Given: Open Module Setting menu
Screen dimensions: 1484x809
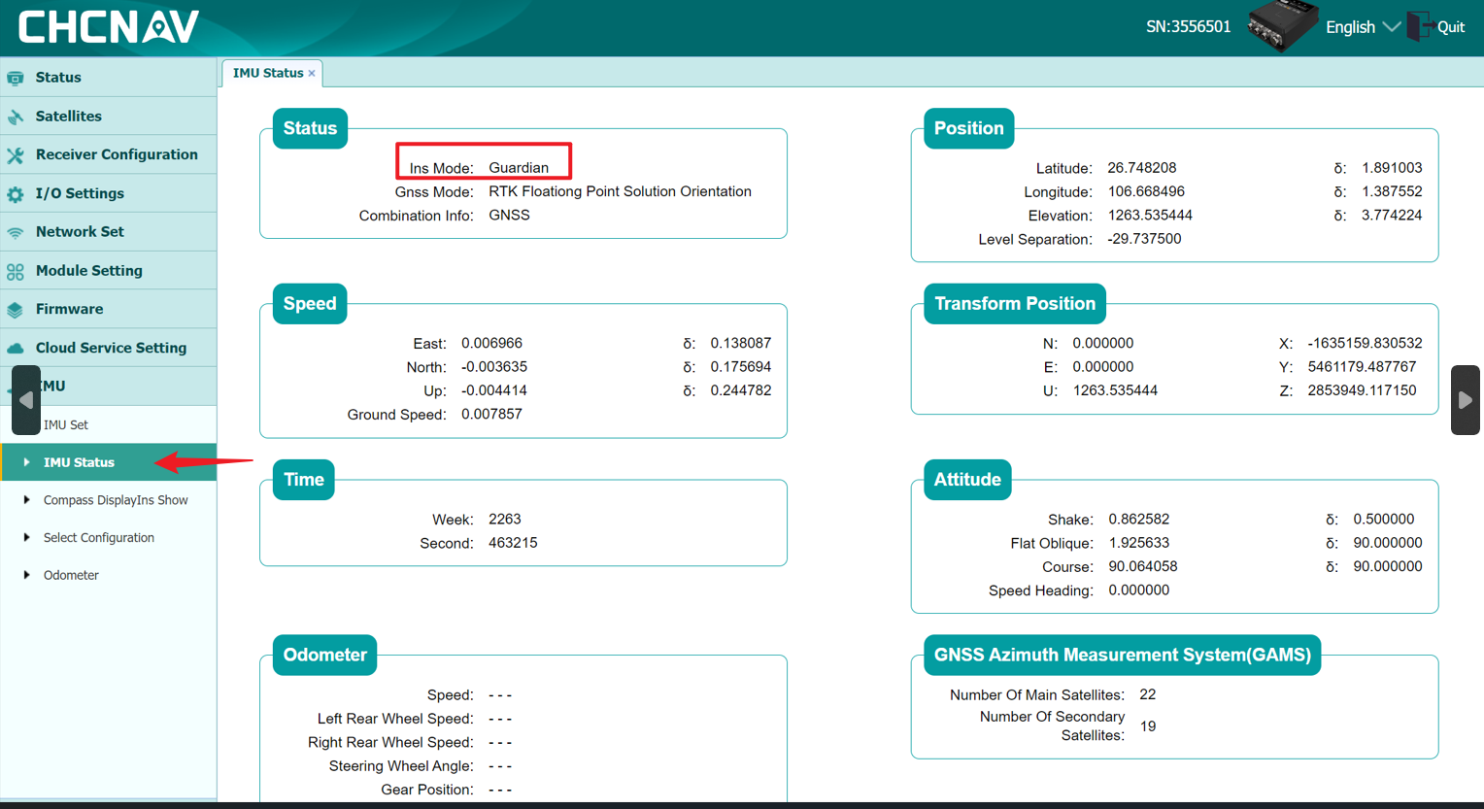Looking at the screenshot, I should pyautogui.click(x=108, y=270).
